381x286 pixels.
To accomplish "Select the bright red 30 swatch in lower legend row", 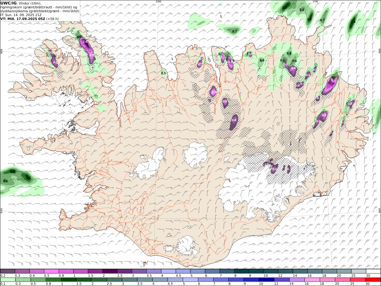I will [373, 280].
